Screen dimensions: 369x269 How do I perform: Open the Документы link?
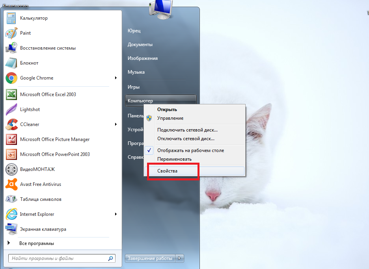coord(140,45)
